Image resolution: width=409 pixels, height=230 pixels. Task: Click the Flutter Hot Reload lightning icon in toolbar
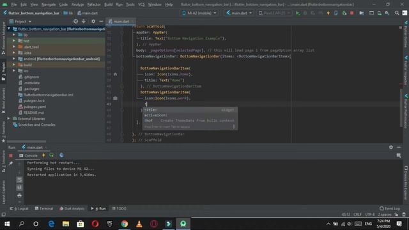(x=328, y=13)
